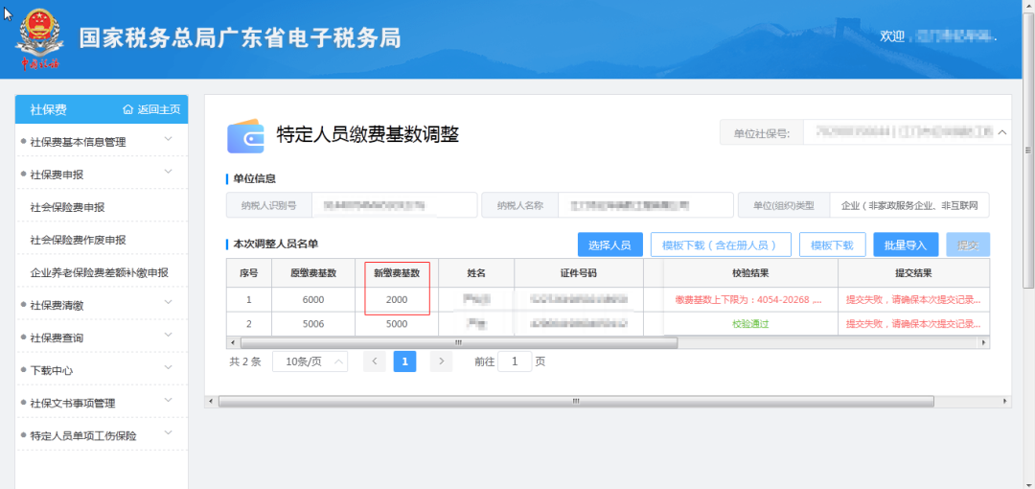Open 企业养老保险费差额补缴申报 item
The height and width of the screenshot is (489, 1035).
point(99,272)
